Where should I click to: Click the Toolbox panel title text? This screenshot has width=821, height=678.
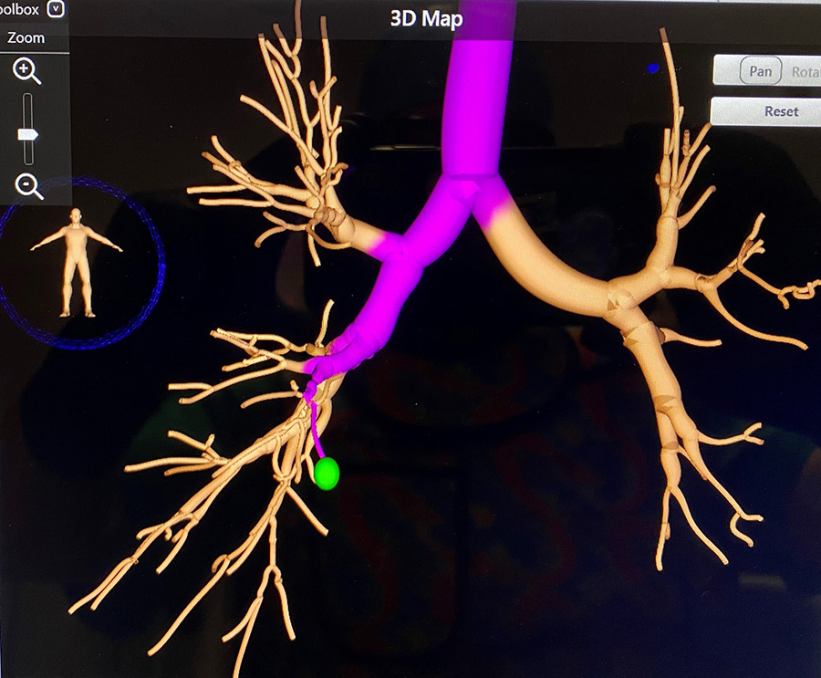[x=20, y=9]
